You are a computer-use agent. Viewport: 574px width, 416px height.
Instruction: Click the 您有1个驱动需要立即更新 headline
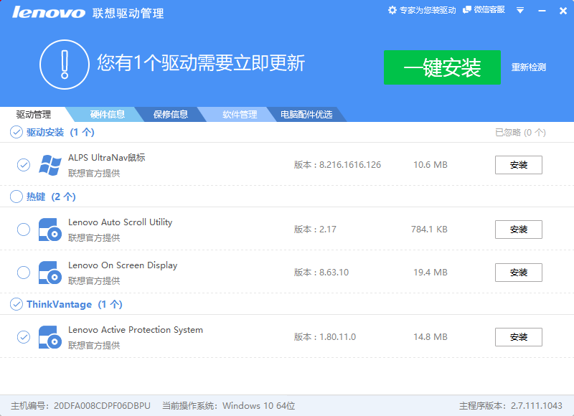(201, 63)
